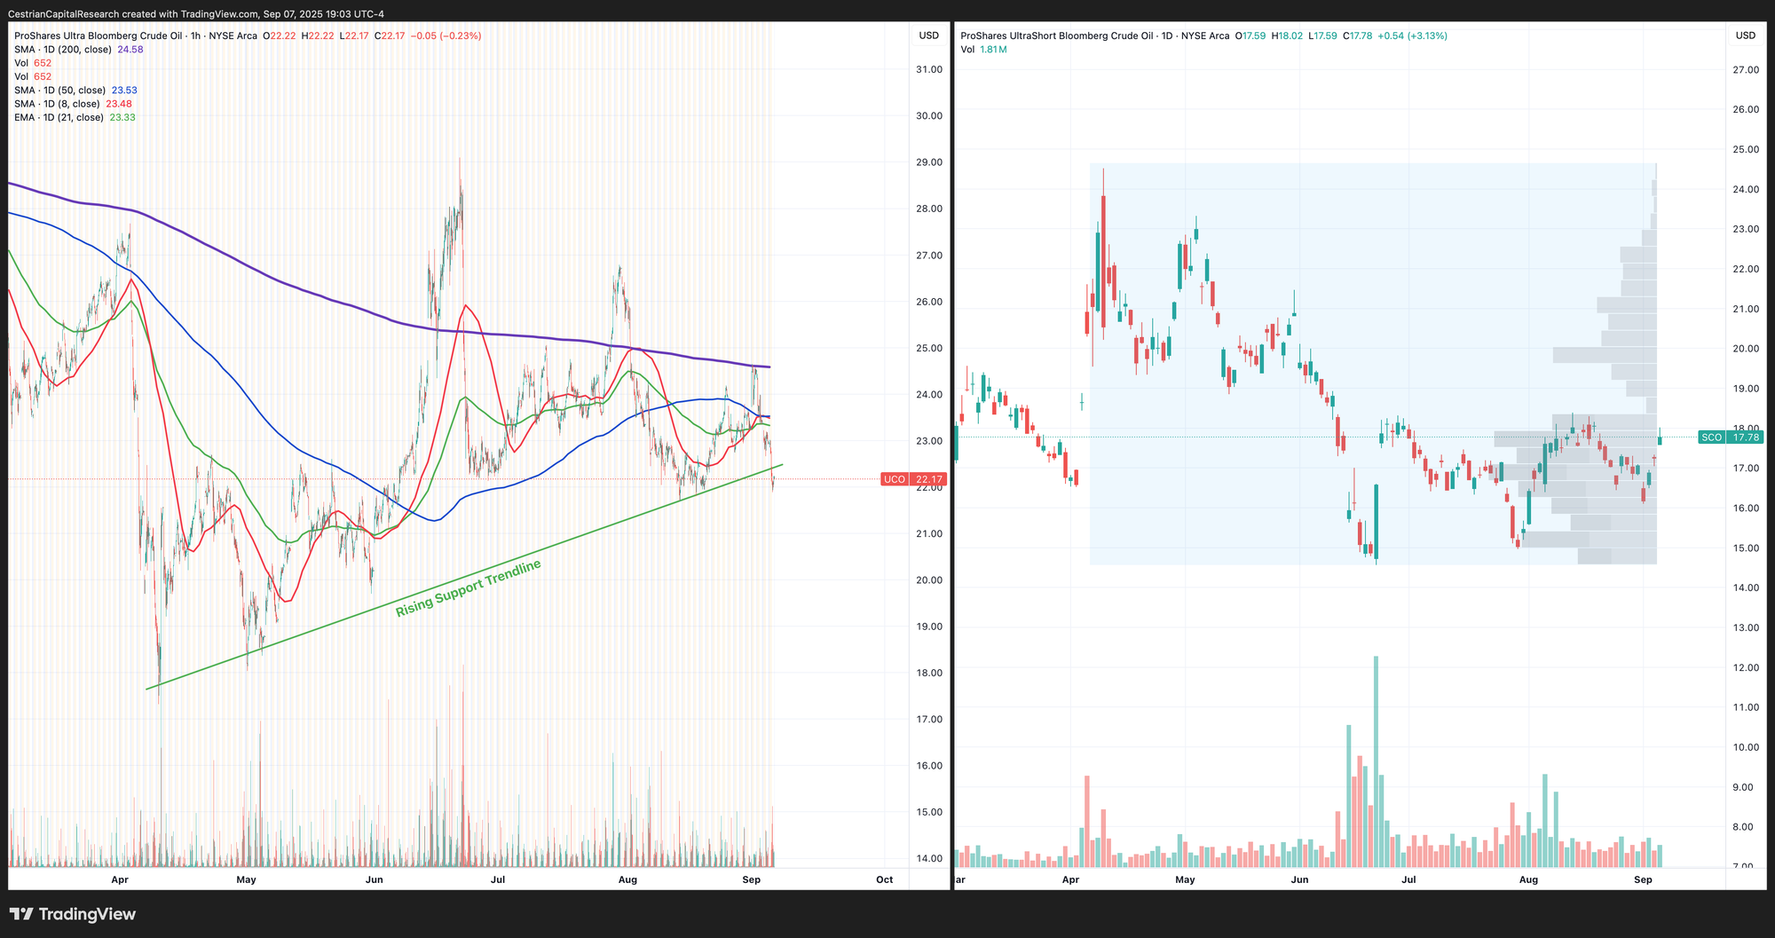Click the EMA 1D (21, close) 23.33 legend

(x=75, y=117)
